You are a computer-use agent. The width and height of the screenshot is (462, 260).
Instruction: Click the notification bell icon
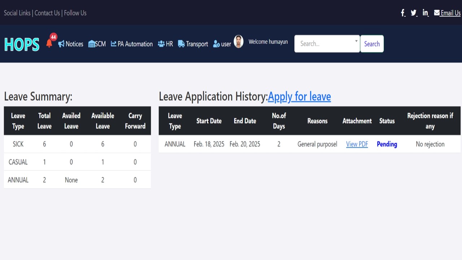49,43
